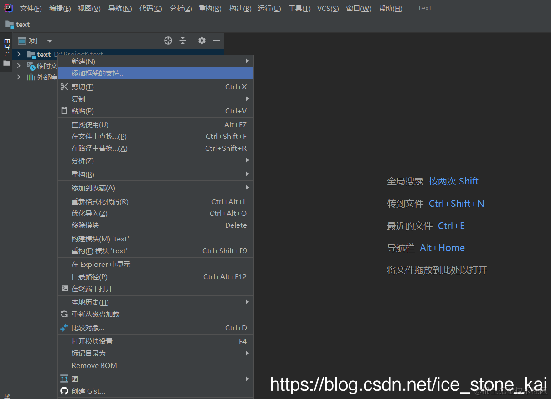Open the 帮助(H) menu
The image size is (551, 399).
coord(391,8)
